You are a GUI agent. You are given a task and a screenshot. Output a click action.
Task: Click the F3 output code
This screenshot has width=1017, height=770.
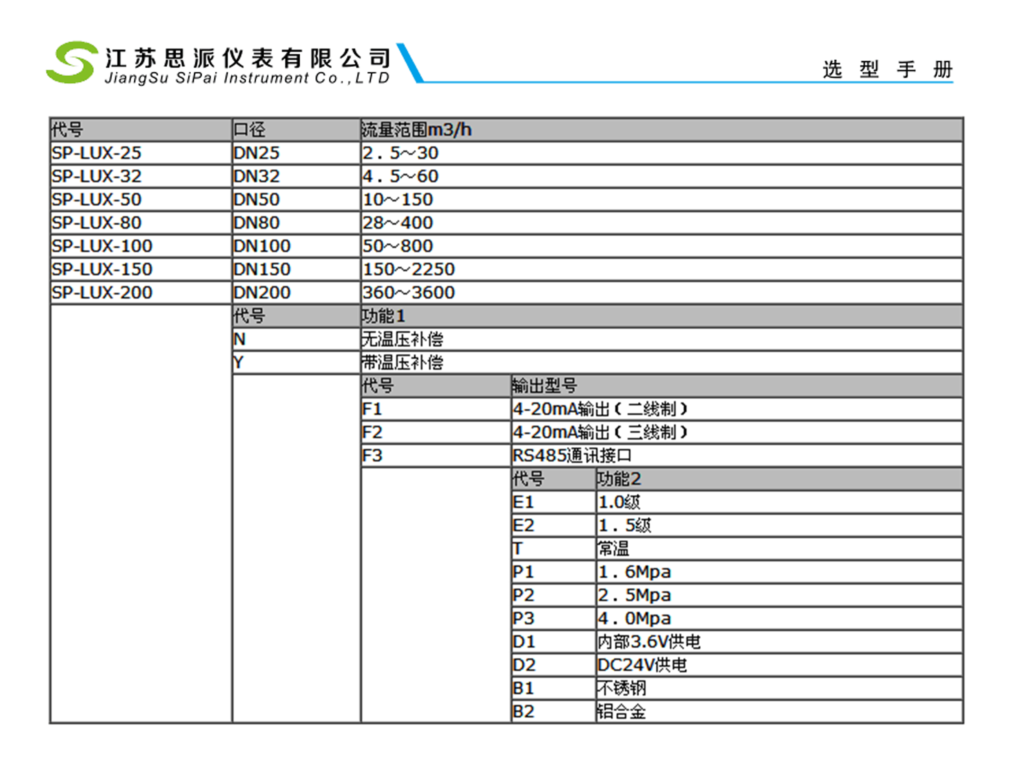click(x=436, y=455)
